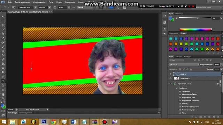Select the Pen tool
The image size is (223, 125).
pos(3,77)
